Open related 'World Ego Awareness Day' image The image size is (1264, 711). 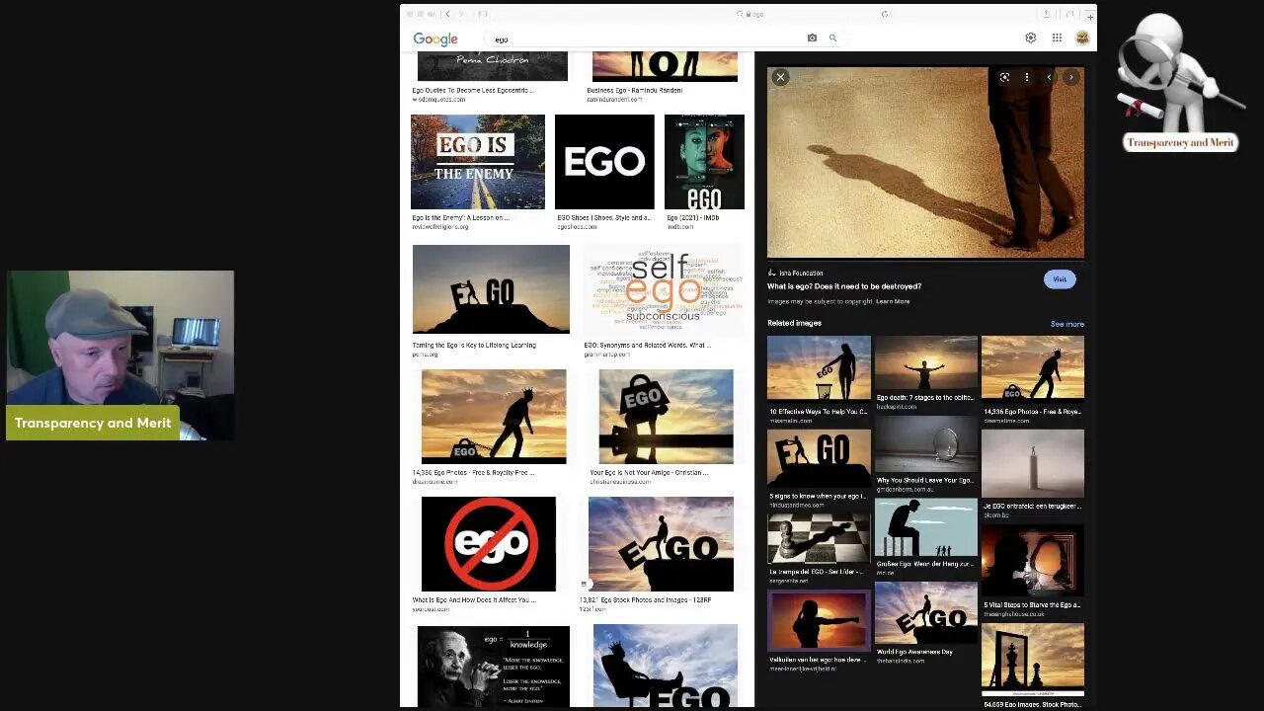pyautogui.click(x=925, y=612)
